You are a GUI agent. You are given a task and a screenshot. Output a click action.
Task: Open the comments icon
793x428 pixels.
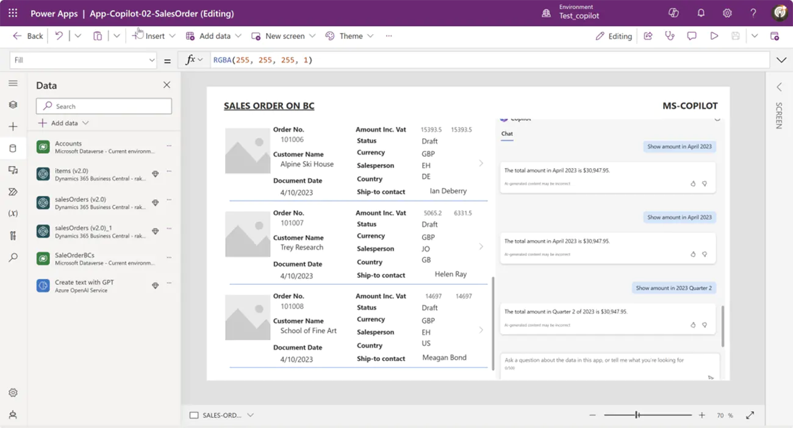coord(692,36)
